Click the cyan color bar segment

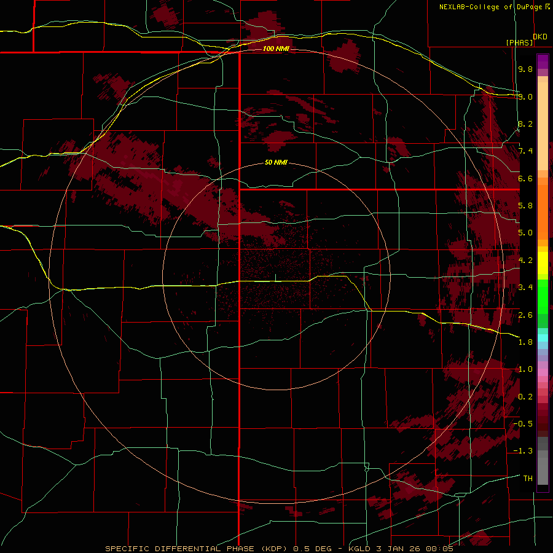click(543, 338)
